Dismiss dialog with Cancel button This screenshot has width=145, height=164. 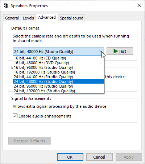point(99,157)
